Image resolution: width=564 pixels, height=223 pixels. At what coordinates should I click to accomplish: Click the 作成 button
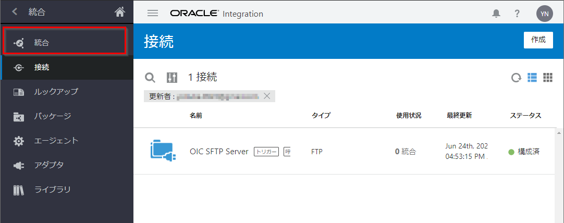[x=538, y=40]
